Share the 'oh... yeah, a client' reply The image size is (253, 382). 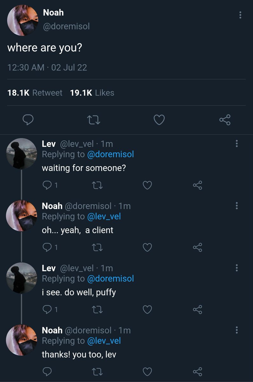click(x=197, y=247)
